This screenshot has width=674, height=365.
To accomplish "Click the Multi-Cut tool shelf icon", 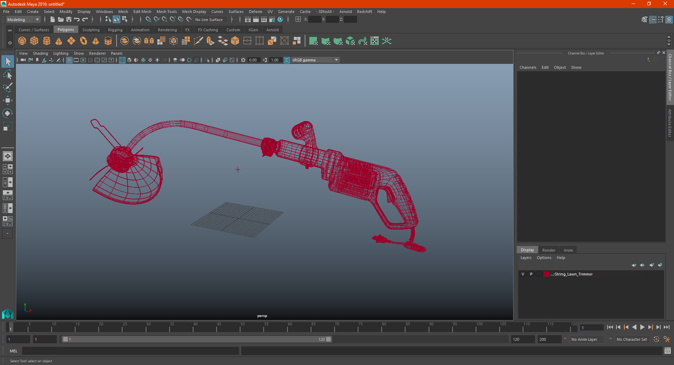I will click(198, 41).
